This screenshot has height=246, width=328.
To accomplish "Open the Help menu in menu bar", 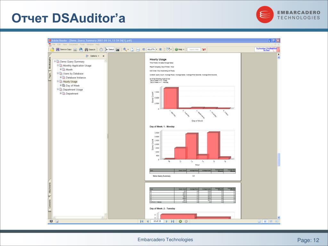I will [97, 45].
